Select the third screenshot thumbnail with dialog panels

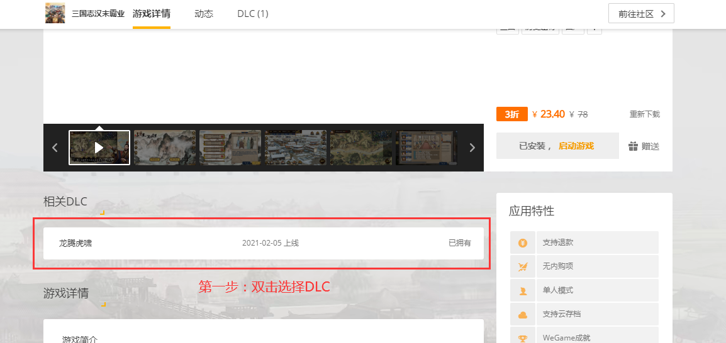[230, 148]
